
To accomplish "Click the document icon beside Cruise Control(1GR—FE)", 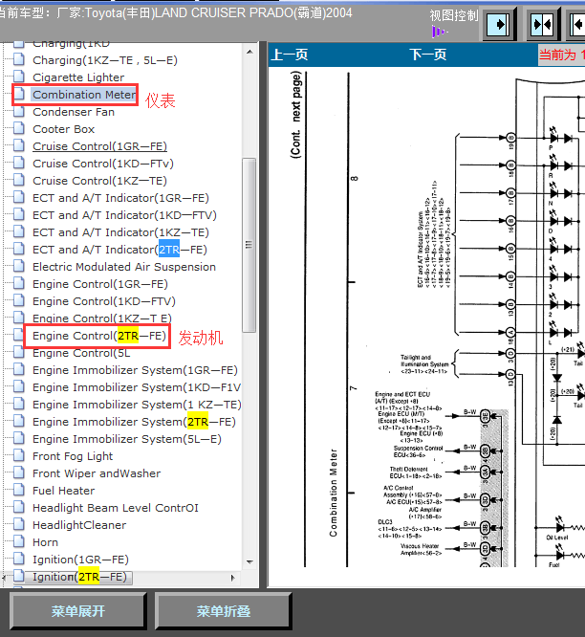I will (19, 145).
